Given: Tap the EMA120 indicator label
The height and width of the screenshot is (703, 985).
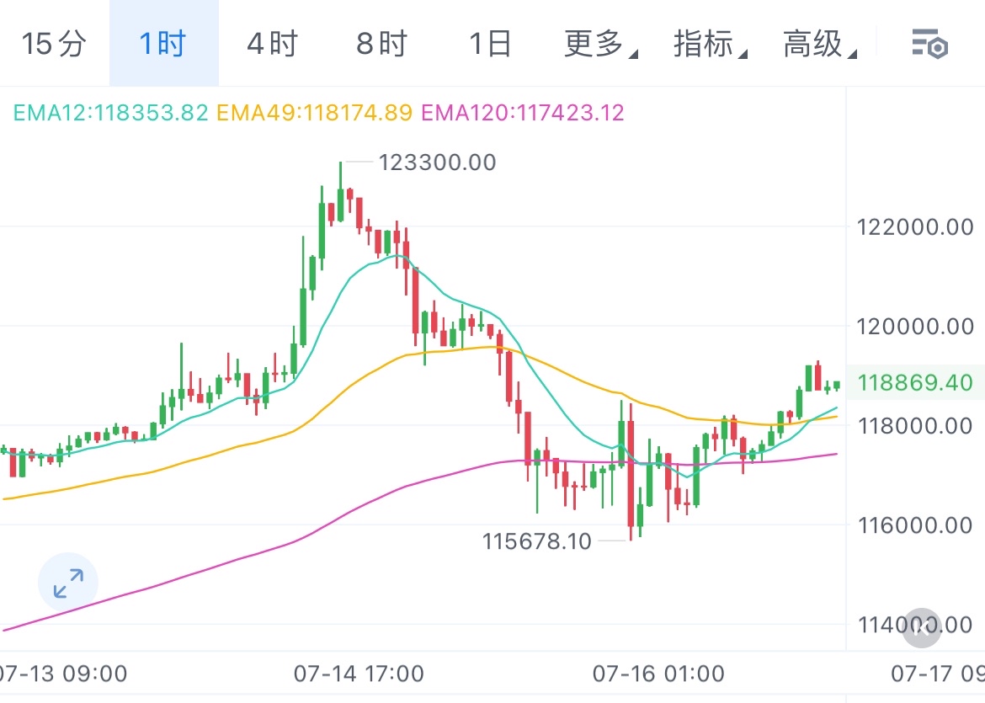Looking at the screenshot, I should (522, 112).
